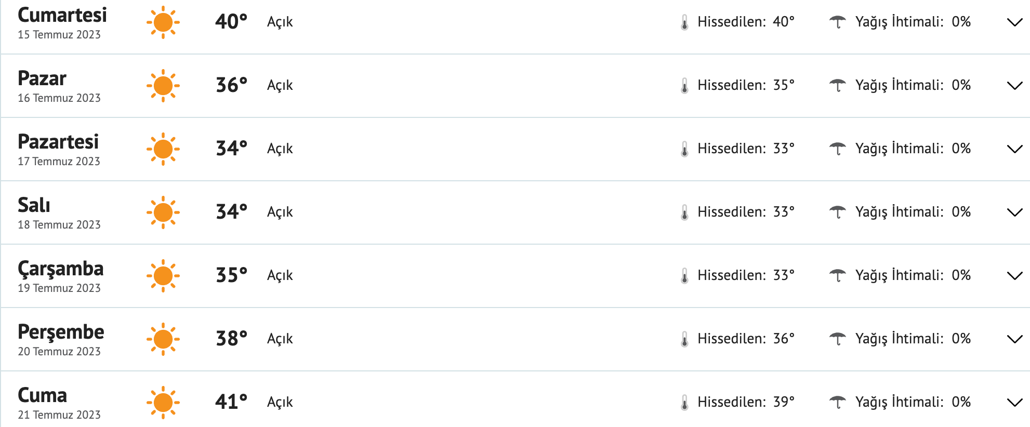This screenshot has width=1030, height=427.
Task: Expand the Cuma 21 Temmuz forecast
Action: coord(1014,403)
